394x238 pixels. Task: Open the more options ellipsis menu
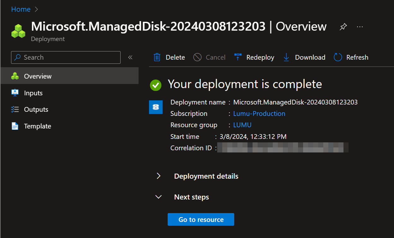coord(360,27)
